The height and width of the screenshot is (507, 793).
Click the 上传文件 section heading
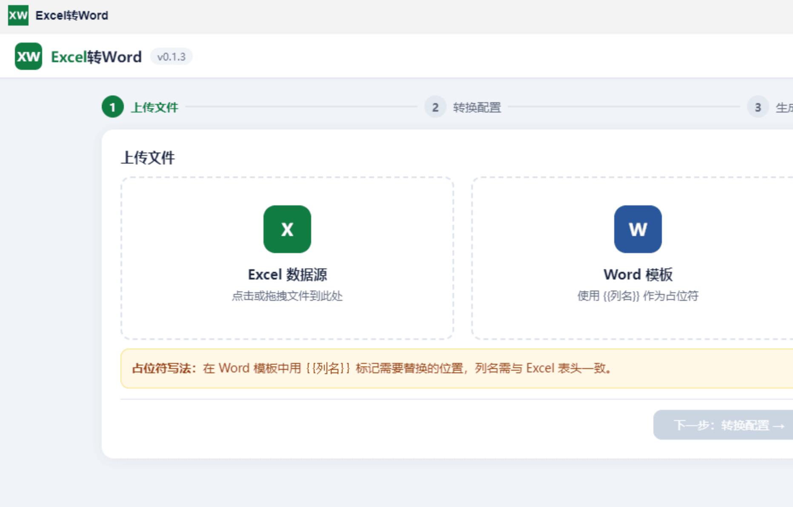148,158
